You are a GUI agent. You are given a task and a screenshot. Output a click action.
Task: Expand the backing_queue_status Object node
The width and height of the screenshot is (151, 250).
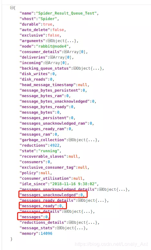(x=75, y=68)
